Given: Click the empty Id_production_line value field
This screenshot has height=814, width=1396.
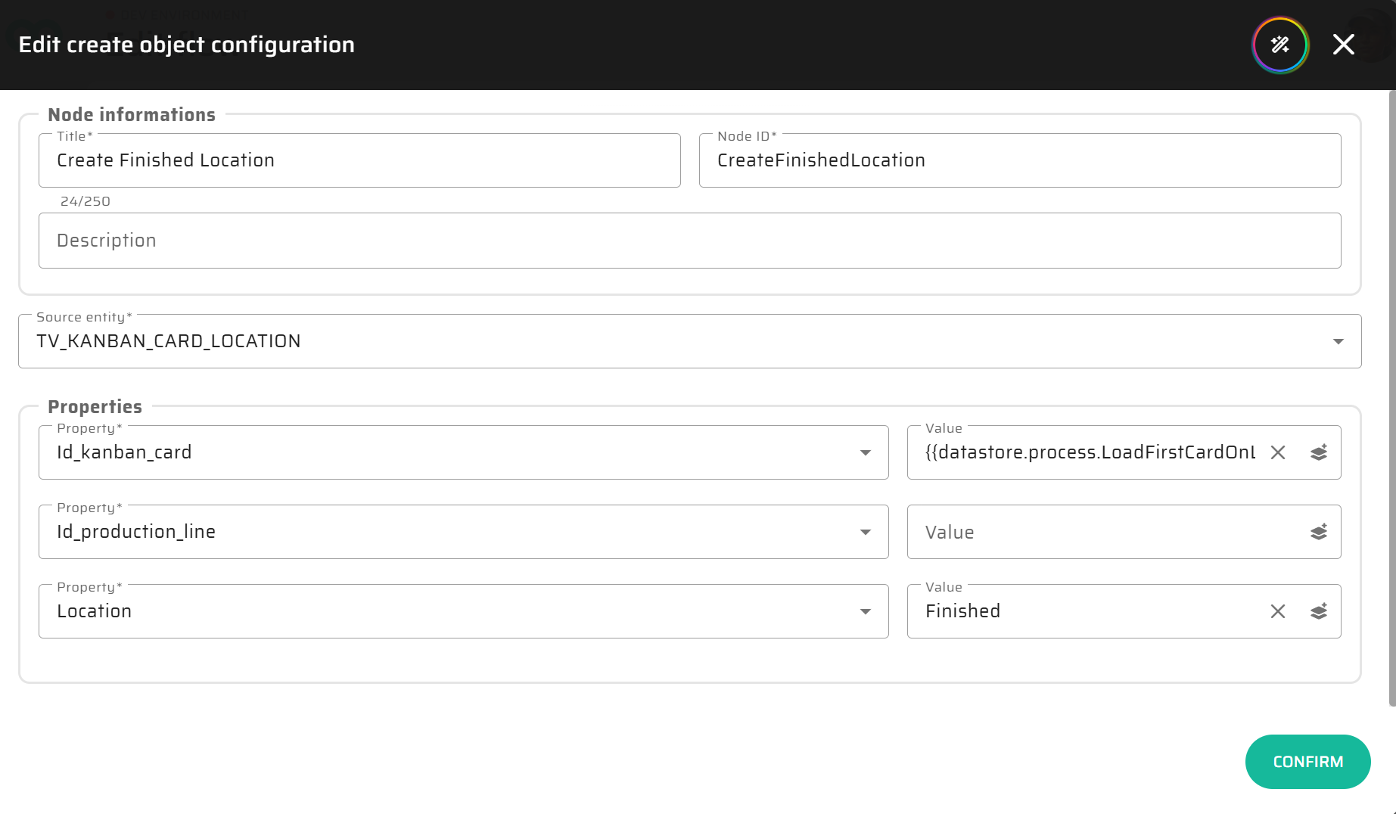Looking at the screenshot, I should coord(1105,532).
